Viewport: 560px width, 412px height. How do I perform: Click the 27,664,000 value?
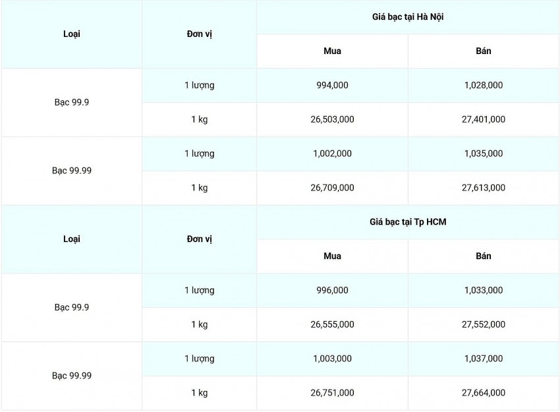(x=483, y=393)
